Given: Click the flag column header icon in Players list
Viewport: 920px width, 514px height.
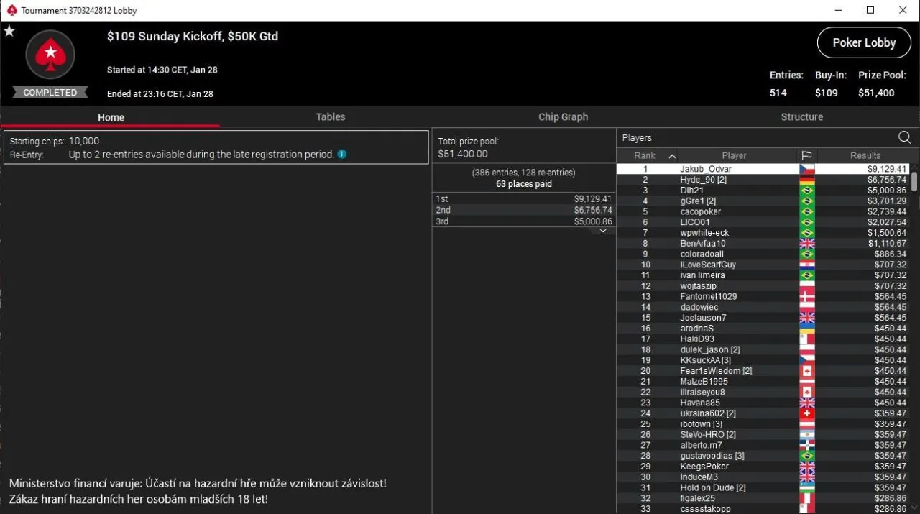Looking at the screenshot, I should tap(806, 155).
